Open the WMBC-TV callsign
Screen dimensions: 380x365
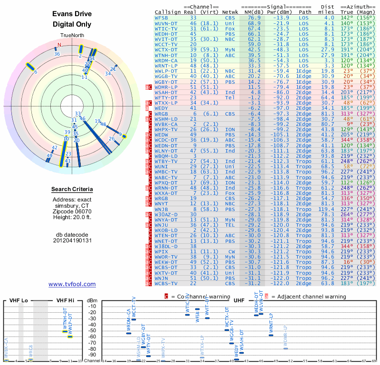pos(166,172)
